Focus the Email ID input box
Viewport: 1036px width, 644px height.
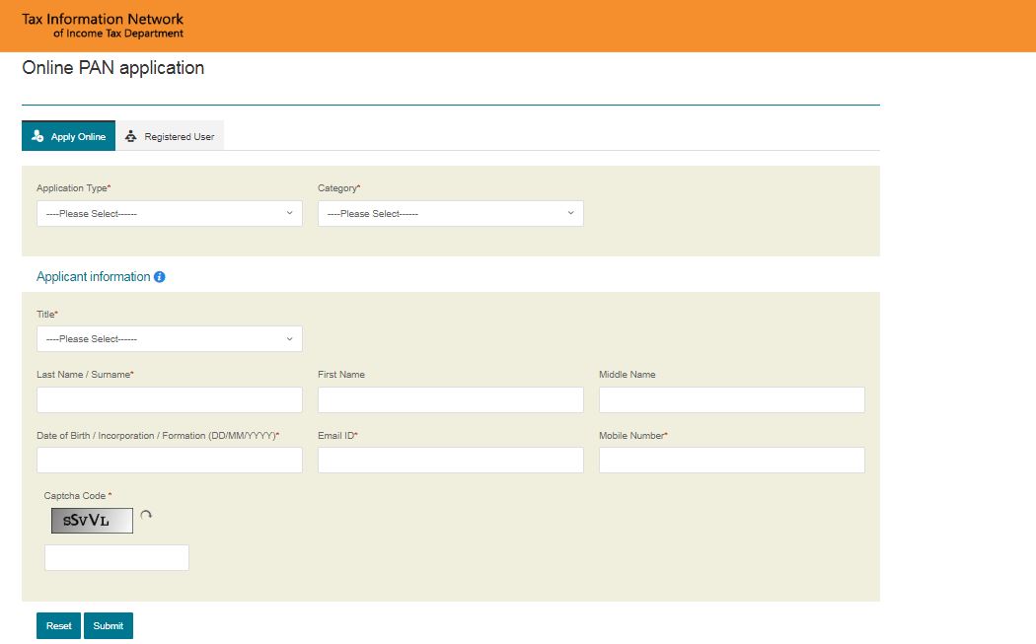[x=450, y=461]
